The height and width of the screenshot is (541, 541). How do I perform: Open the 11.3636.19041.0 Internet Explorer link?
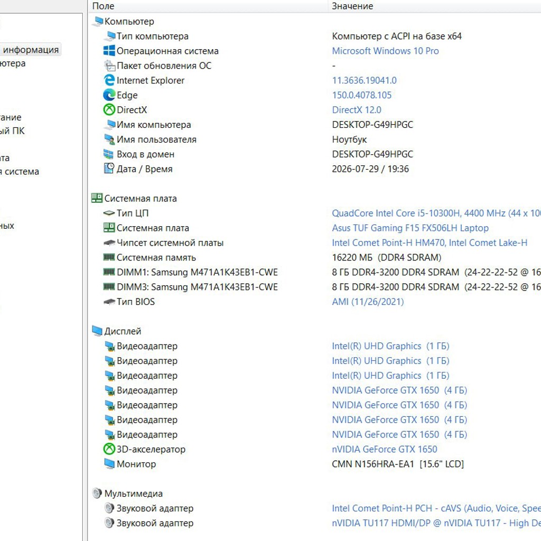point(365,80)
